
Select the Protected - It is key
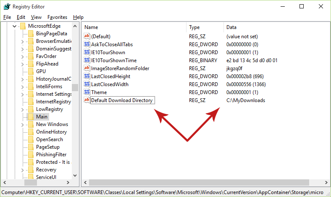click(54, 162)
